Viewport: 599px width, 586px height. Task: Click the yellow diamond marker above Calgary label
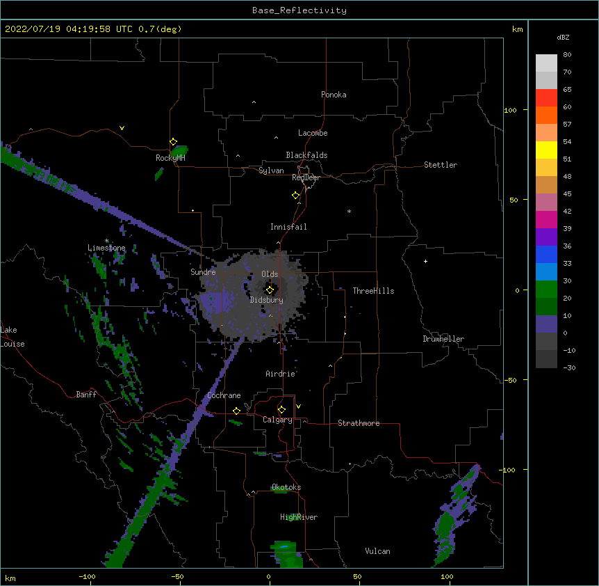pyautogui.click(x=281, y=410)
